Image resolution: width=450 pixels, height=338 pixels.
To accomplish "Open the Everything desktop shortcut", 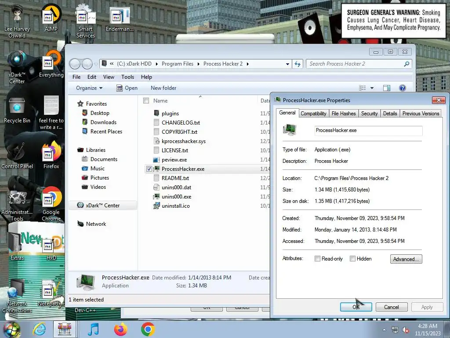I will point(51,65).
